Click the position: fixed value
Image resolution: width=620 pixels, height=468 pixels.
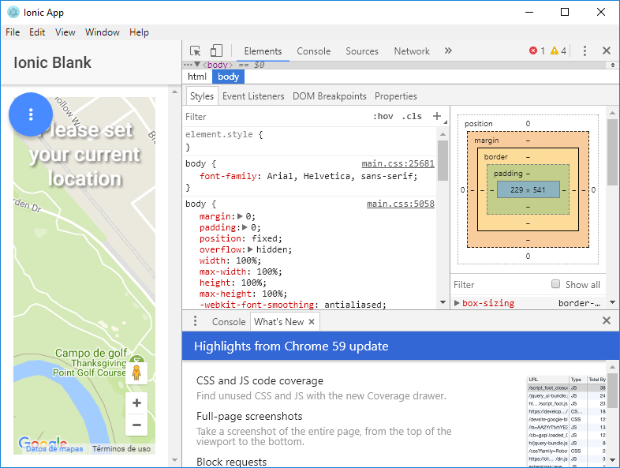267,238
